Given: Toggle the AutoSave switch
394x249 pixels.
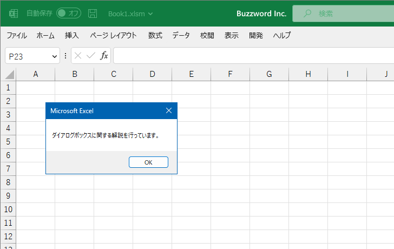Looking at the screenshot, I should (69, 14).
